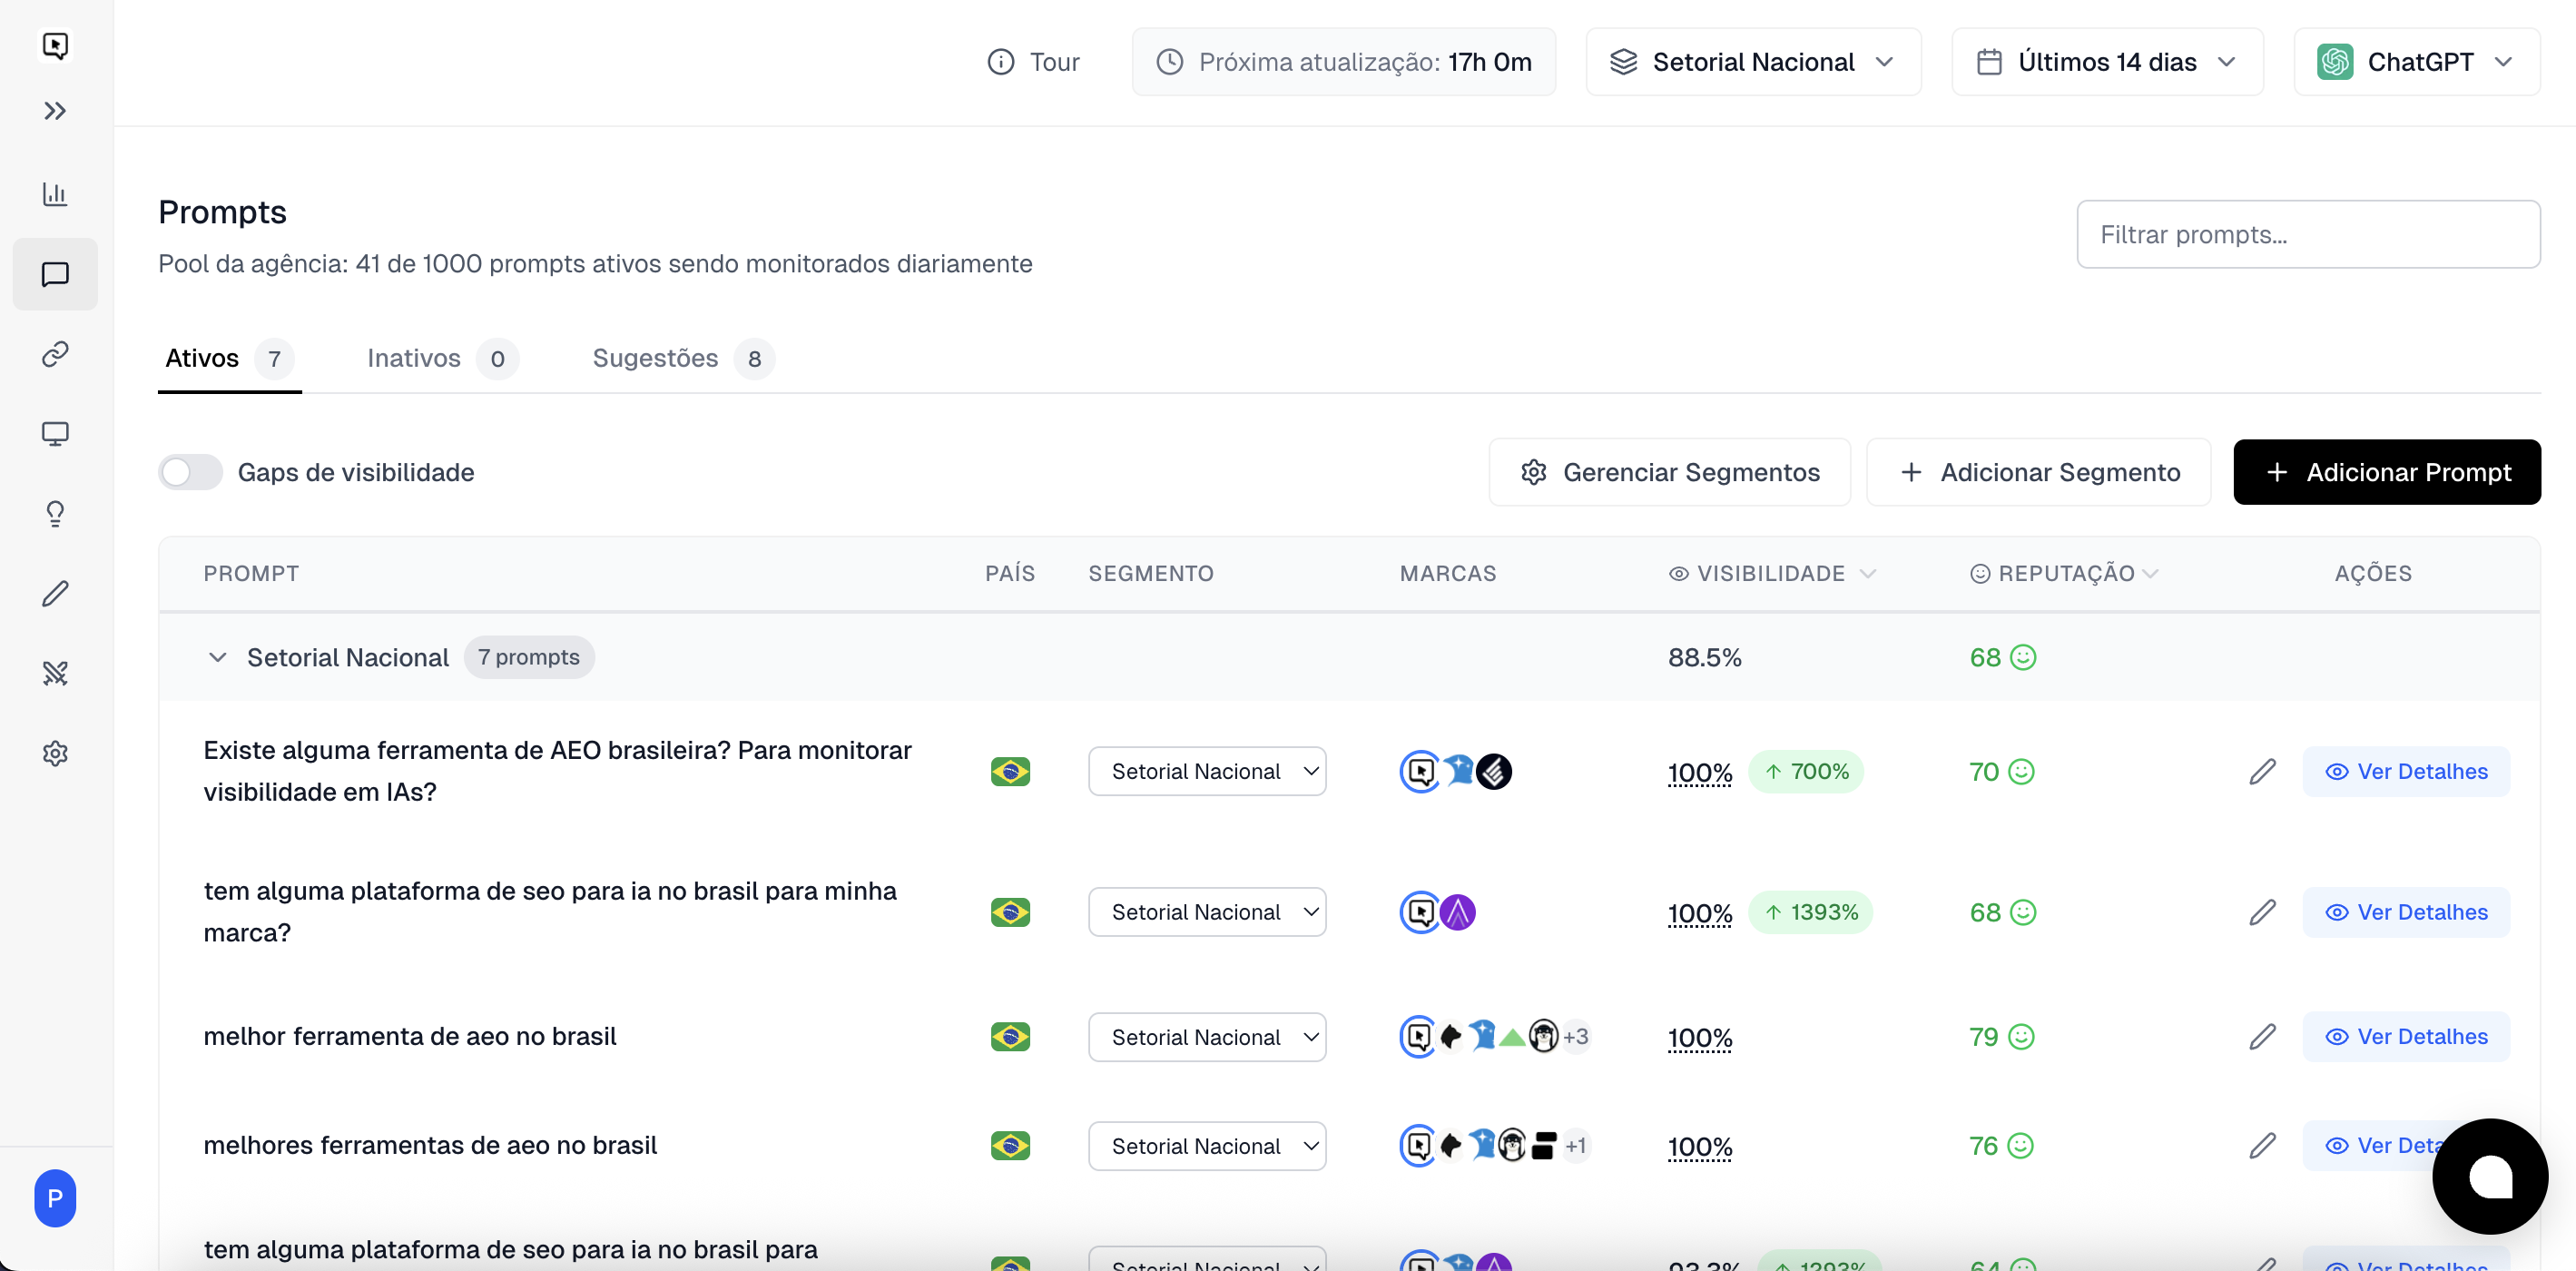Click the lightbulb insights sidebar icon

(x=55, y=514)
